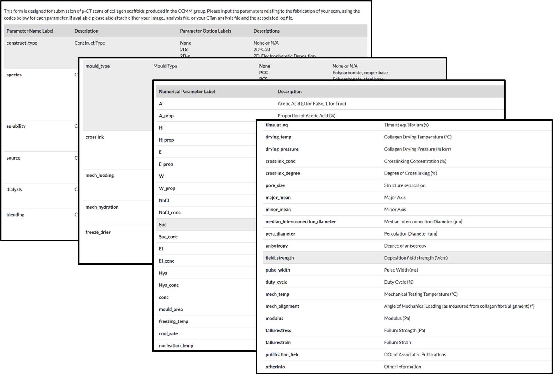This screenshot has height=374, width=553.
Task: Select the solubility row label
Action: (16, 126)
